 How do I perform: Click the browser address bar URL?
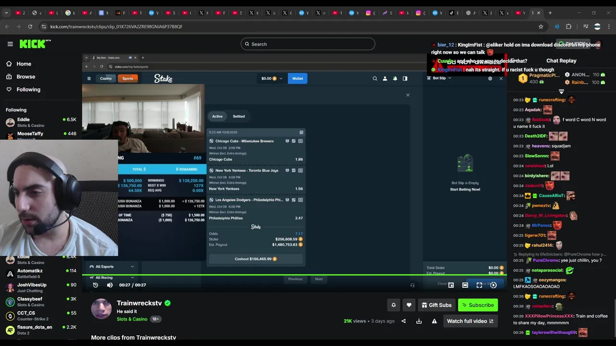[116, 26]
